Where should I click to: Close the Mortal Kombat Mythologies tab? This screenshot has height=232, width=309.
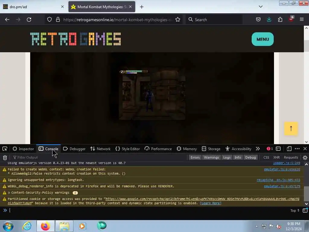pyautogui.click(x=130, y=7)
